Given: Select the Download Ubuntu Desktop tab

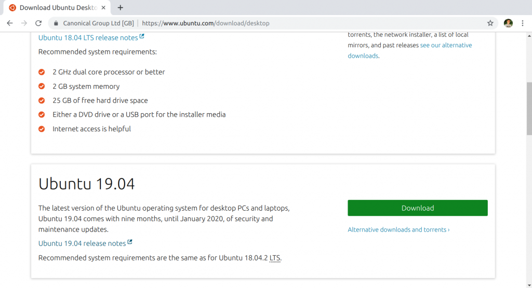Looking at the screenshot, I should (57, 8).
